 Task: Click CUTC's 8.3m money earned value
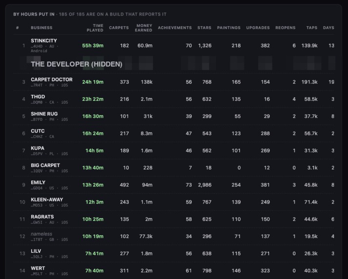146,133
